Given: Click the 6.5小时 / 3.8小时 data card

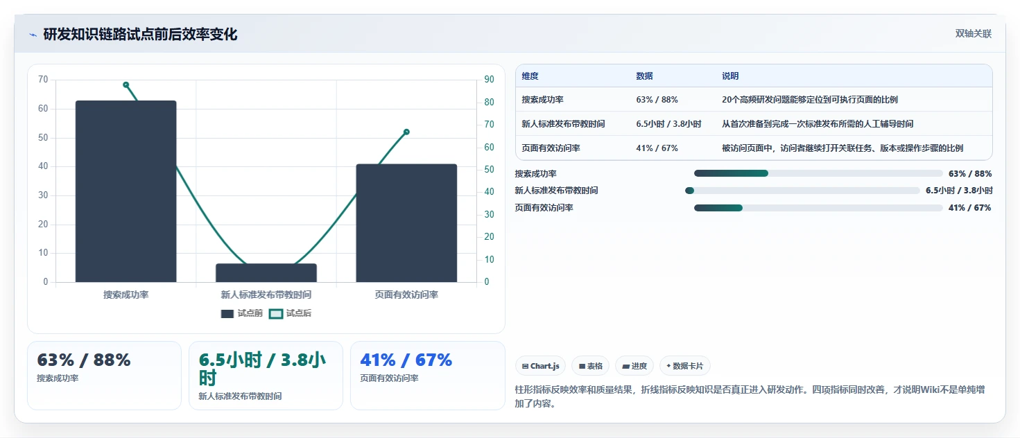Looking at the screenshot, I should point(266,375).
